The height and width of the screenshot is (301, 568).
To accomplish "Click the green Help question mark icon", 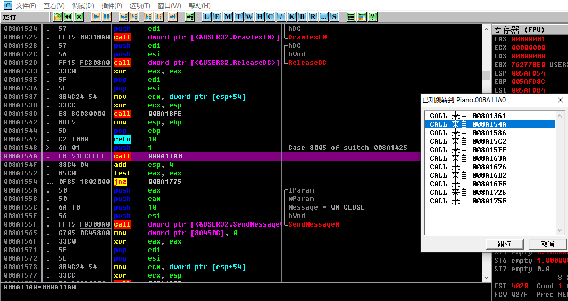I will point(372,16).
